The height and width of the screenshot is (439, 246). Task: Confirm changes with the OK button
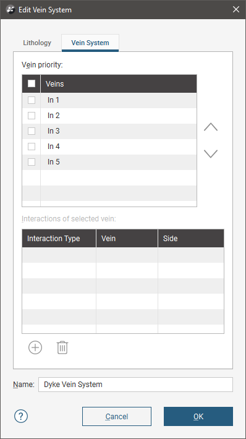[x=198, y=416]
